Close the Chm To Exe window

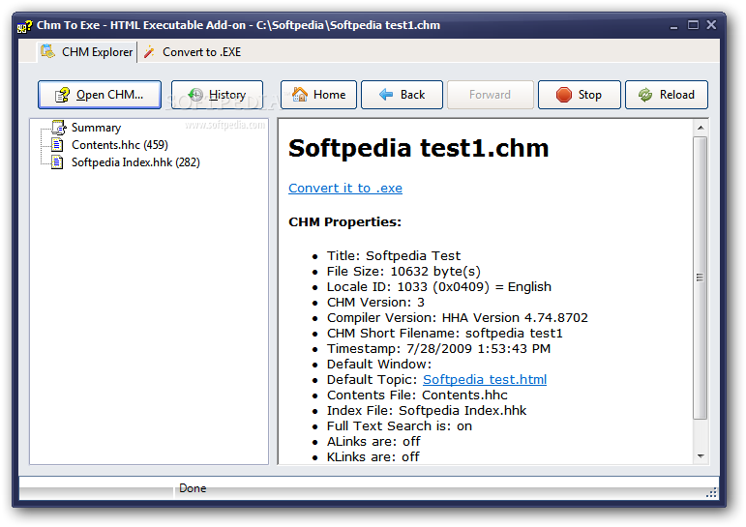click(711, 25)
